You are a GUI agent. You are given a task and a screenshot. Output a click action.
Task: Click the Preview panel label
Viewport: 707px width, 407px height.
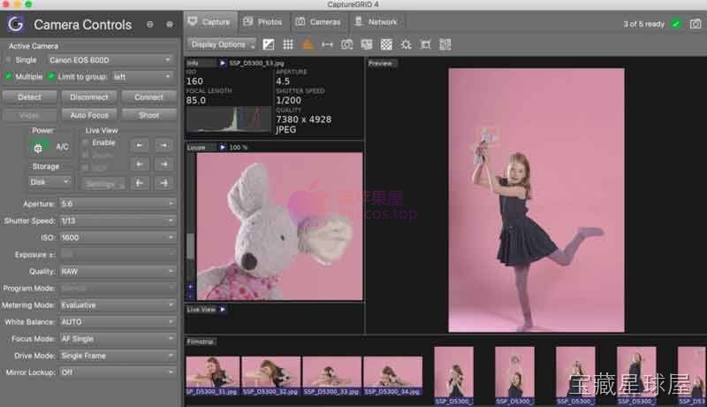[381, 63]
